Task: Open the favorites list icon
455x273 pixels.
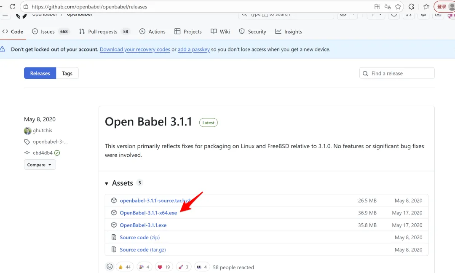Action: 426,7
